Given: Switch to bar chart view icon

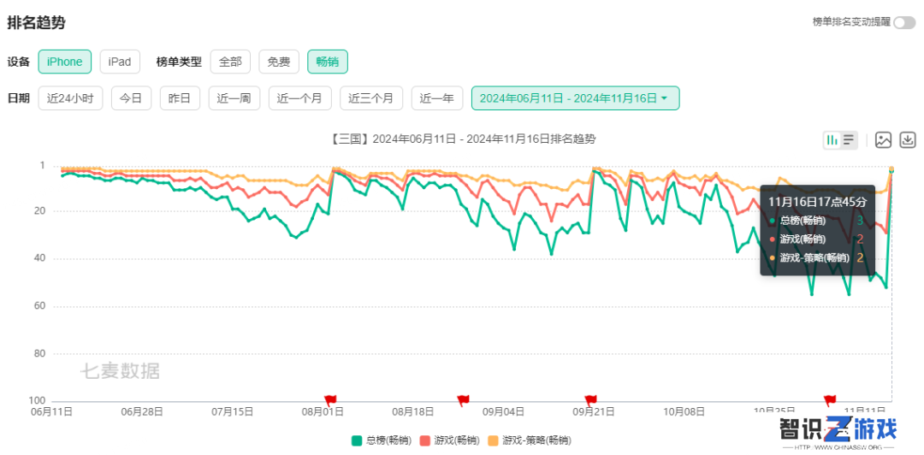Looking at the screenshot, I should (x=832, y=139).
